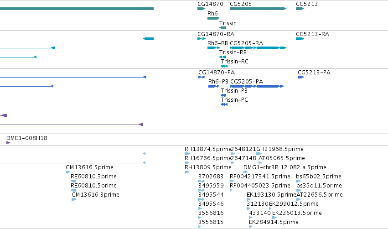The height and width of the screenshot is (229, 388).
Task: Select the RH13809.5prime EST label
Action: coord(208,167)
